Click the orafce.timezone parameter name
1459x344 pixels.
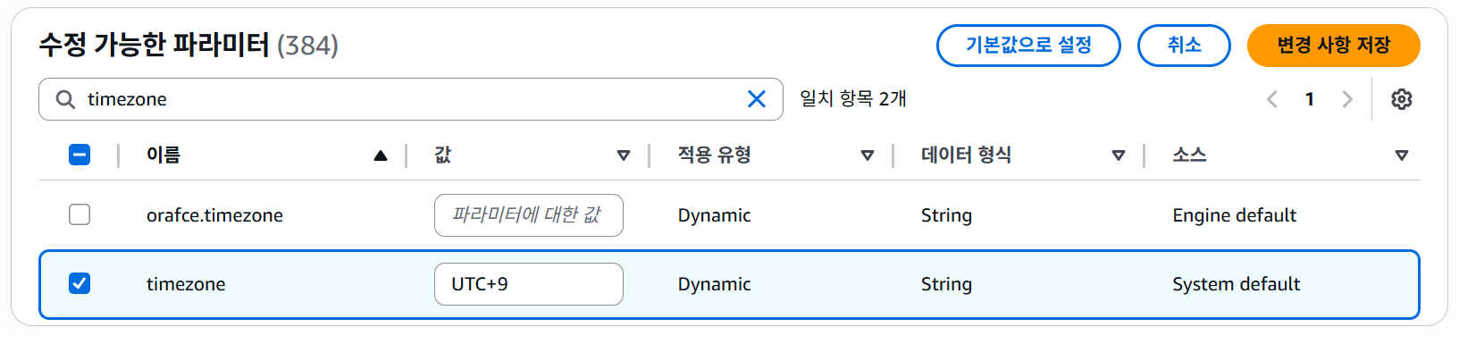coord(214,215)
